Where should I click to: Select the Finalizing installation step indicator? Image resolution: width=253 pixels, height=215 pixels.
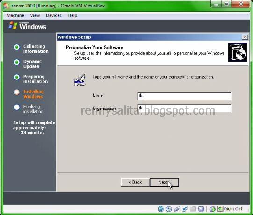(17, 107)
